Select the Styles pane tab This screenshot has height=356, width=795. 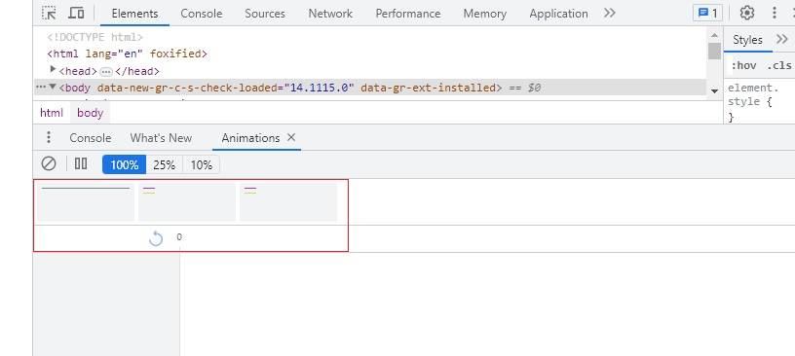747,40
